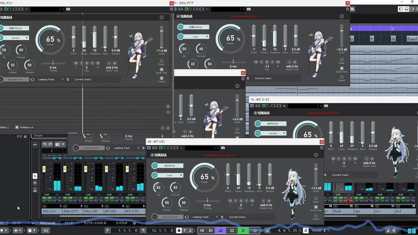
Task: Click the snapshot camera in ゆげ ハモリ header
Action: [x=223, y=148]
